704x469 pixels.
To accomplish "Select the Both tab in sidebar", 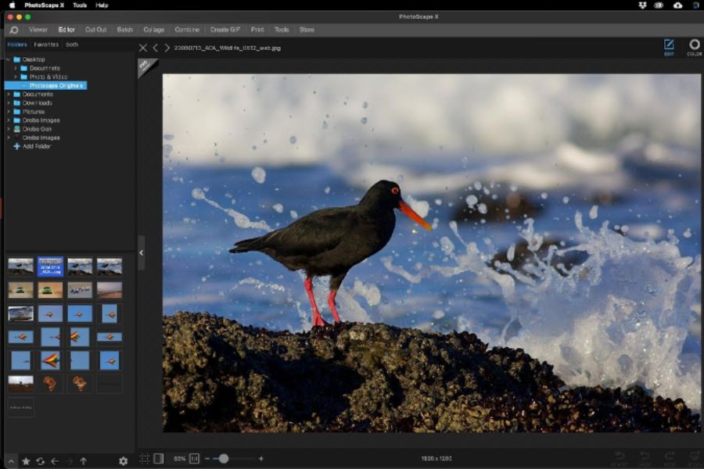I will [72, 45].
